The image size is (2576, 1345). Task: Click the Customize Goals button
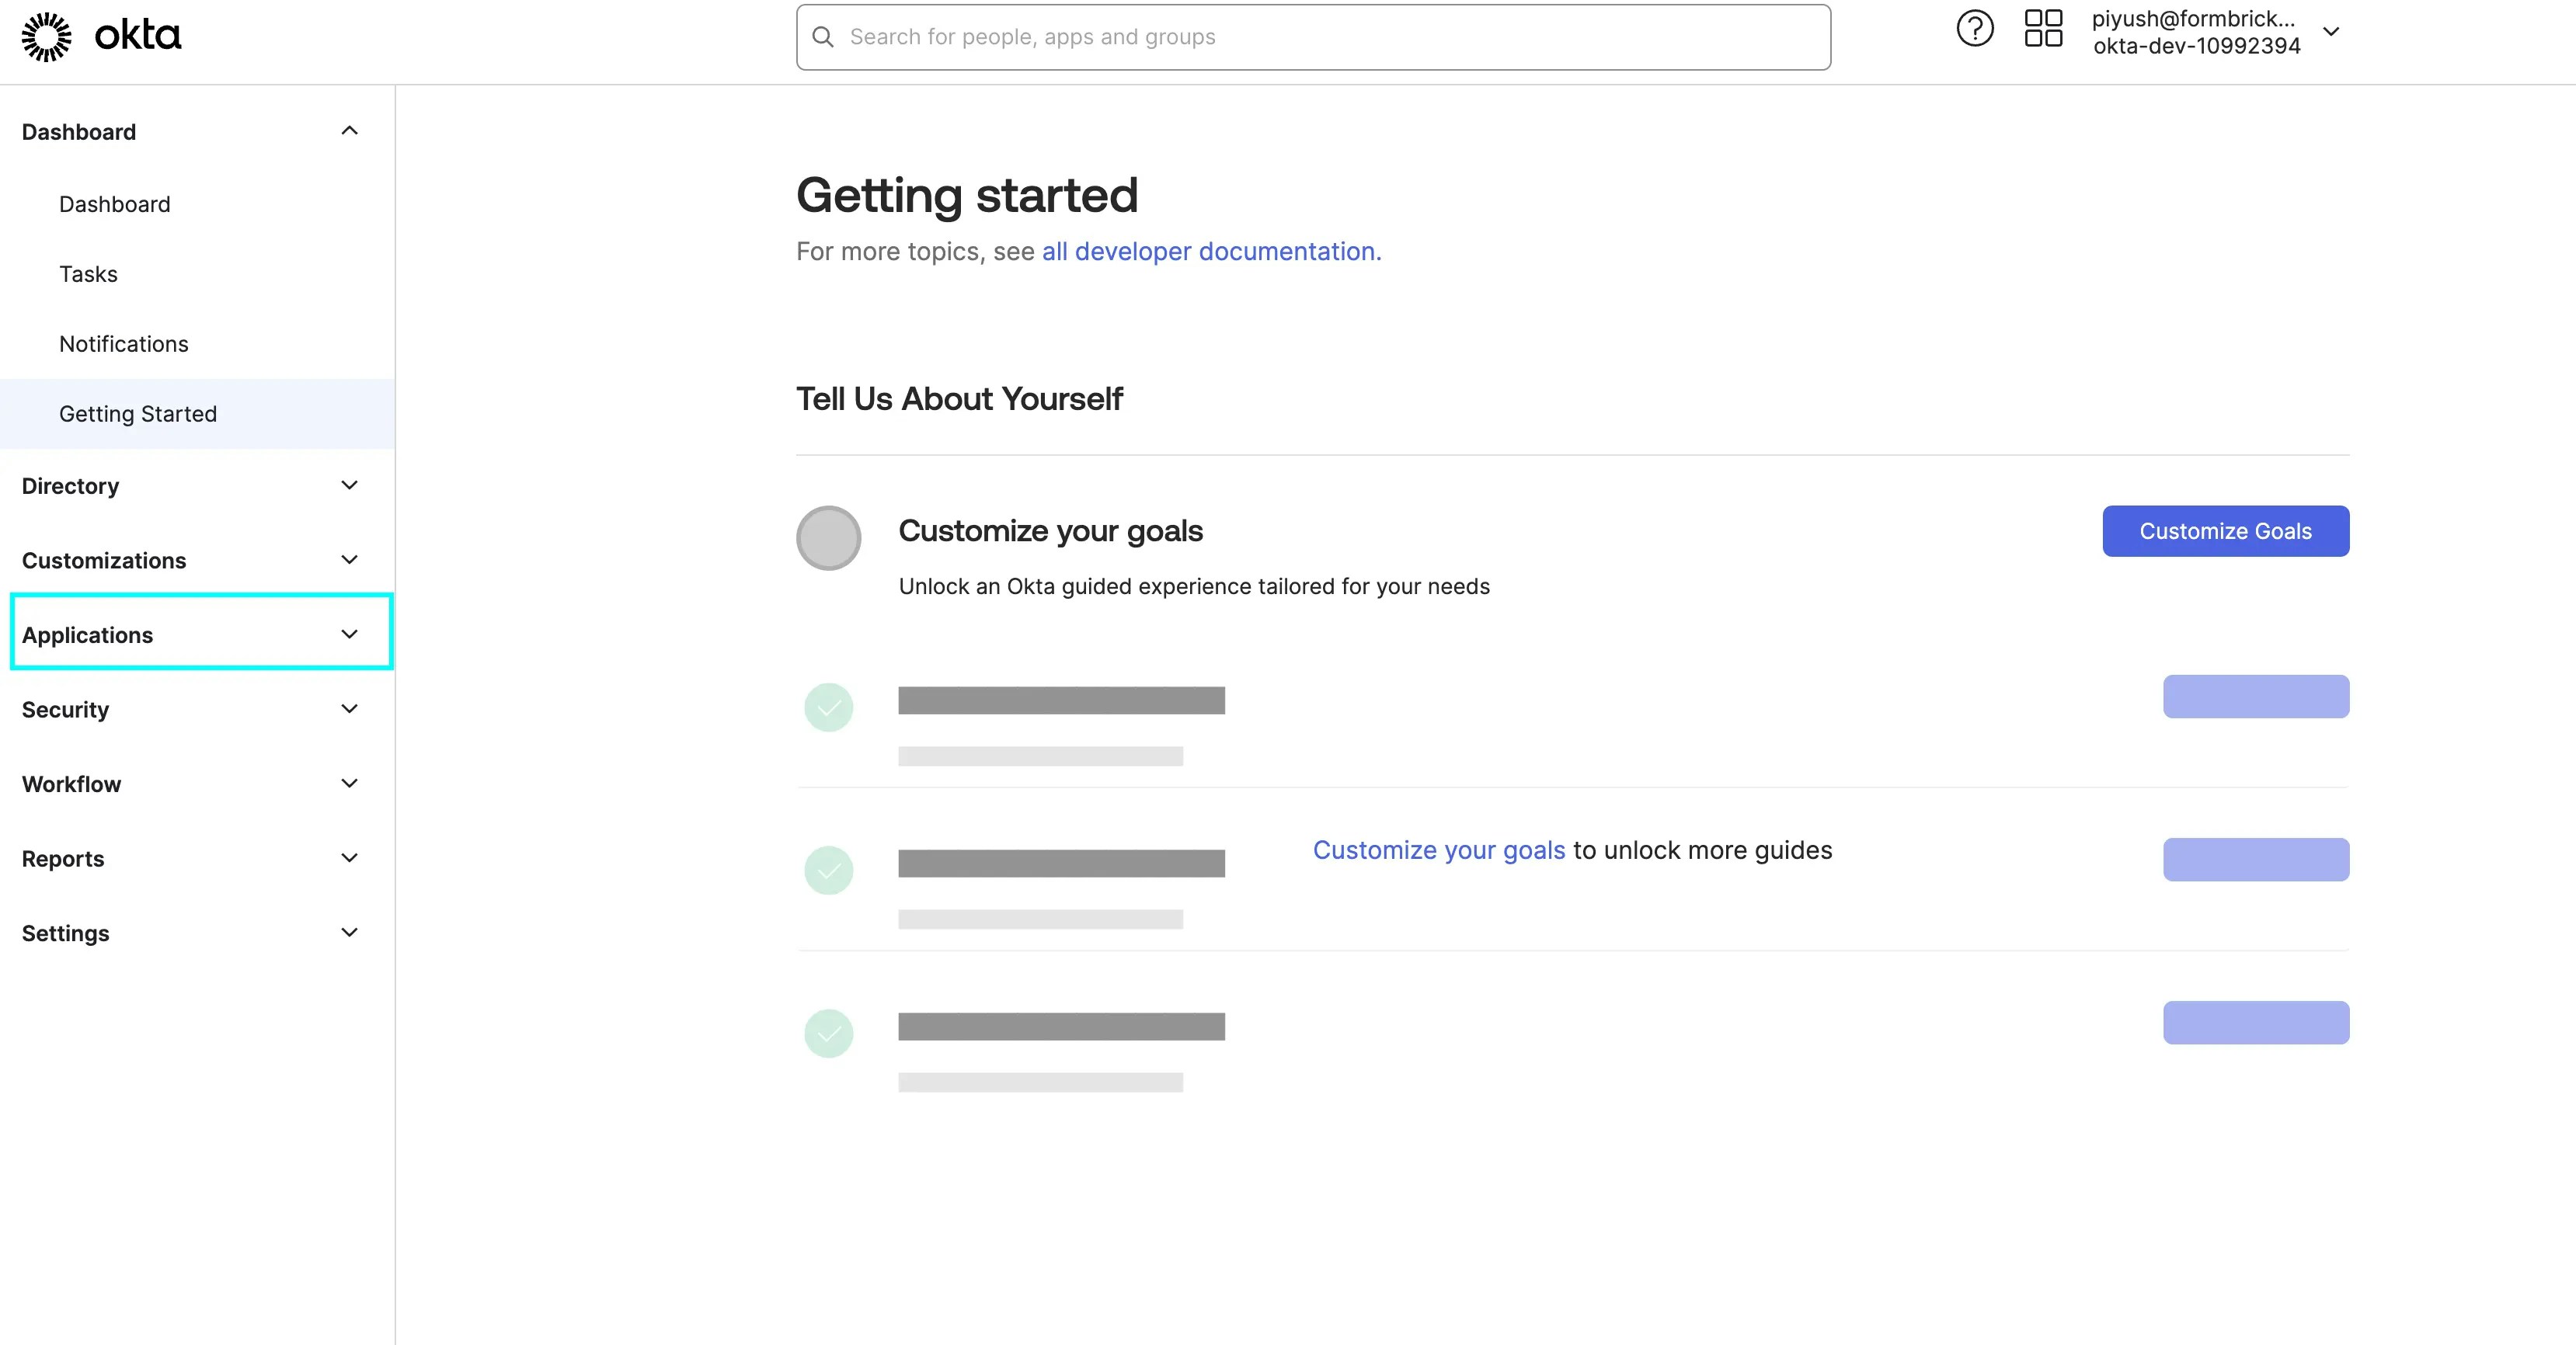pyautogui.click(x=2225, y=531)
